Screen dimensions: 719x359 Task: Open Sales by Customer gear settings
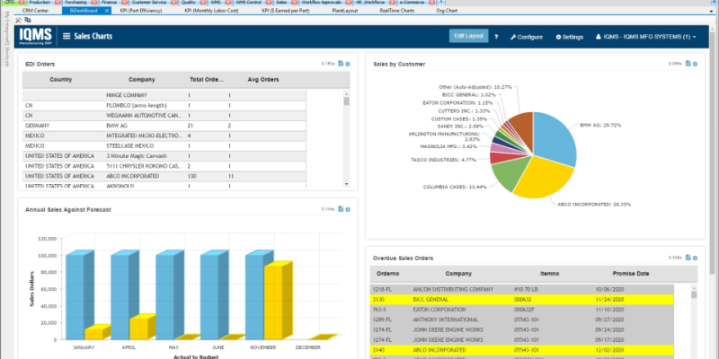(695, 64)
